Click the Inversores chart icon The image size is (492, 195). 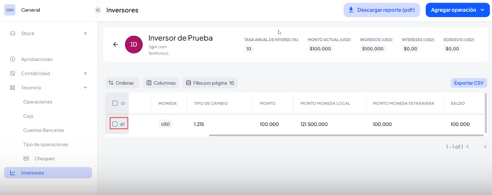pos(12,173)
